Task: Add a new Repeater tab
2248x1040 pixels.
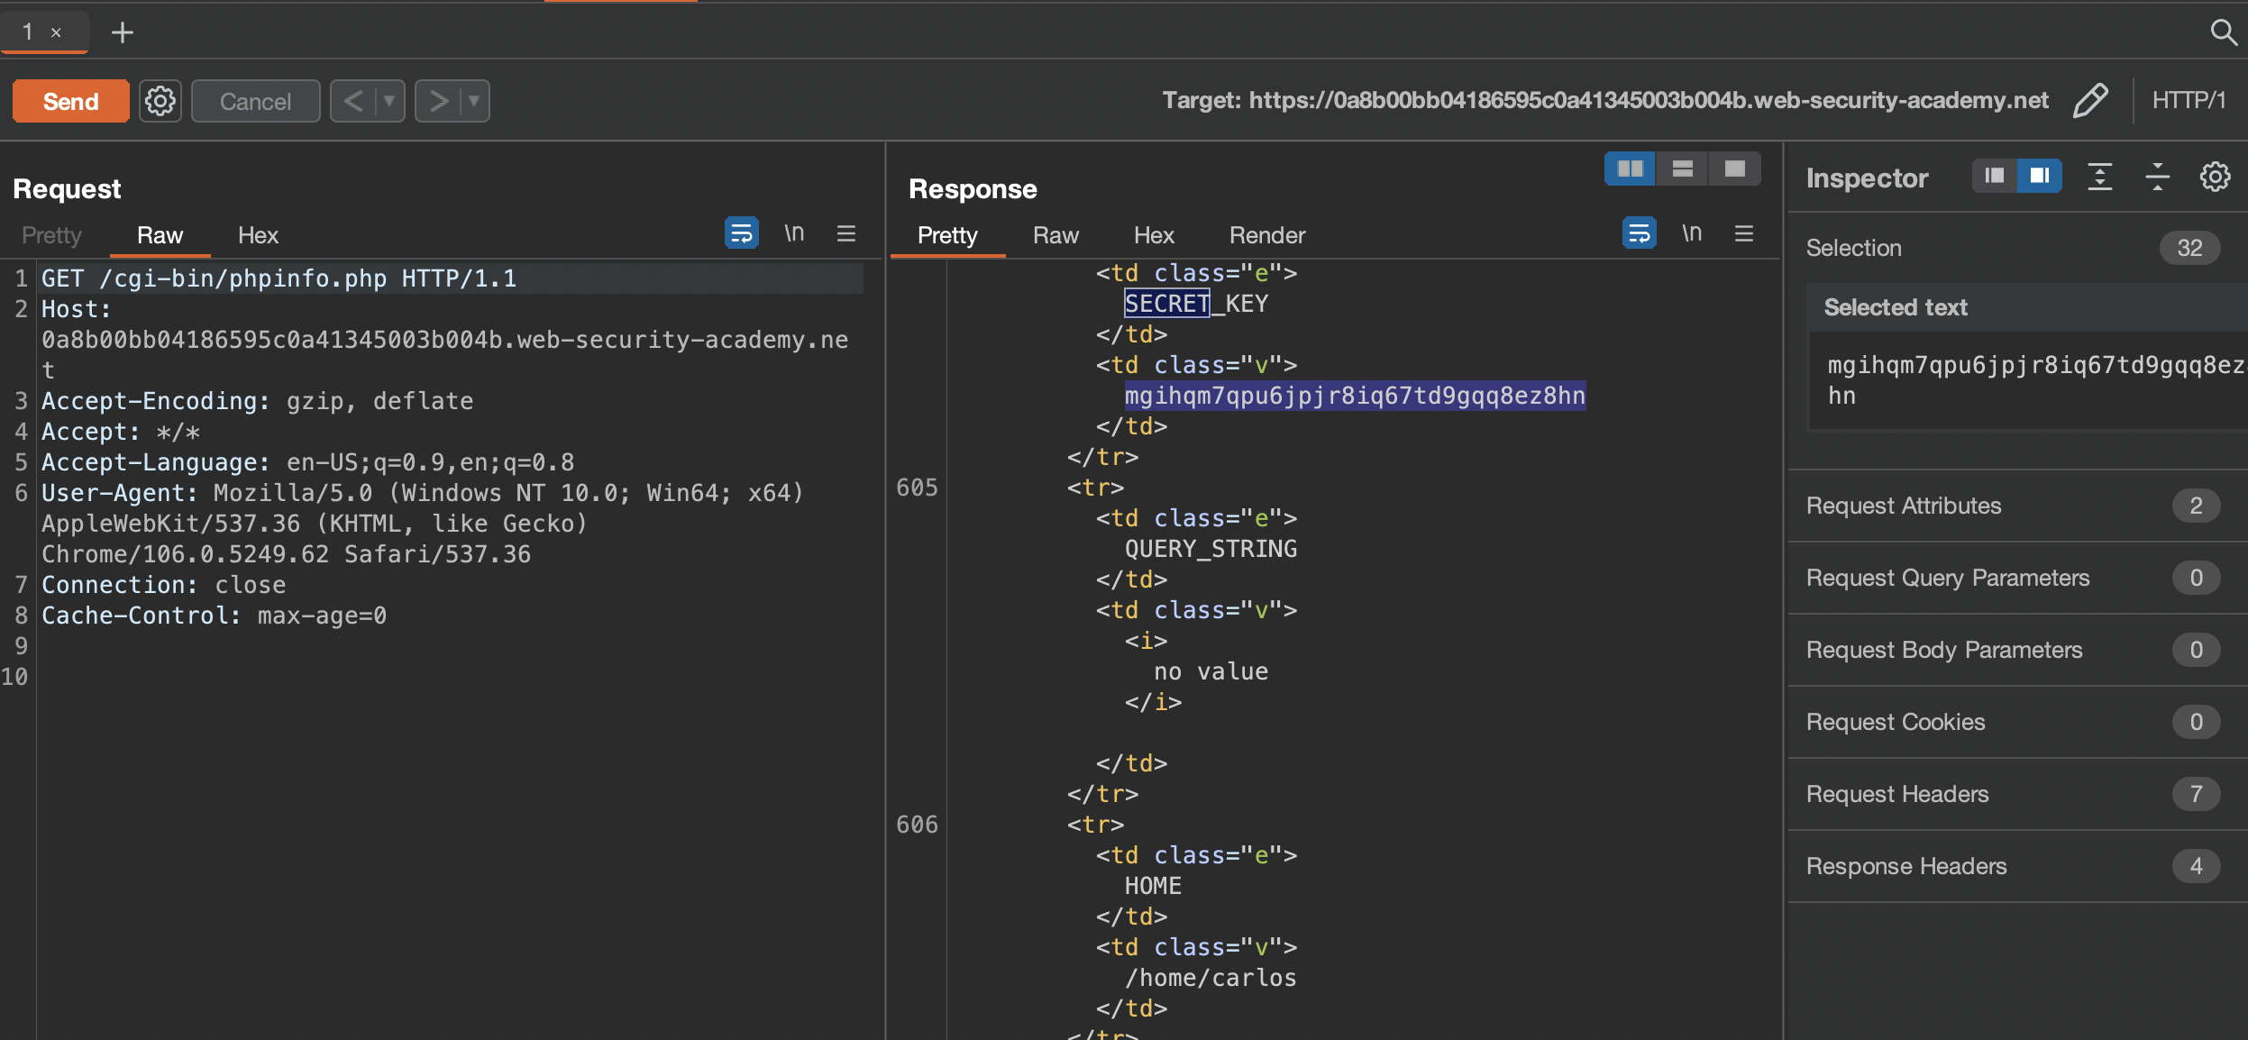Action: (122, 32)
